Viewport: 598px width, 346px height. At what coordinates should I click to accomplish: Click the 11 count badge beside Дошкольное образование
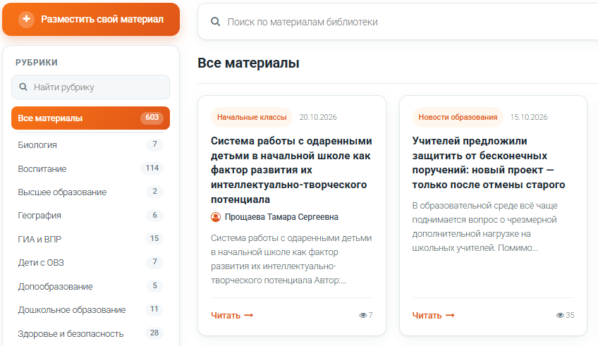click(x=154, y=309)
